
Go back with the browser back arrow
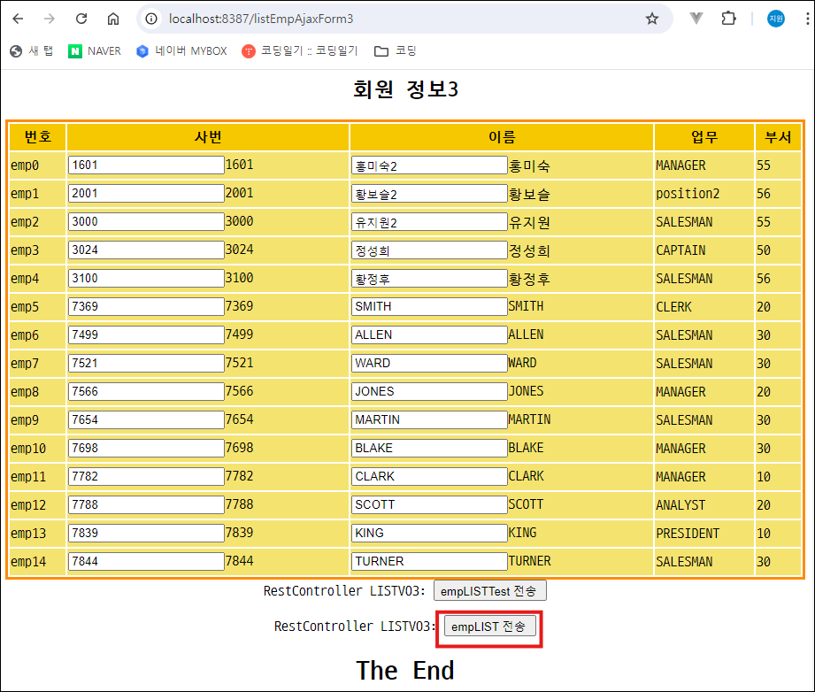pyautogui.click(x=19, y=19)
